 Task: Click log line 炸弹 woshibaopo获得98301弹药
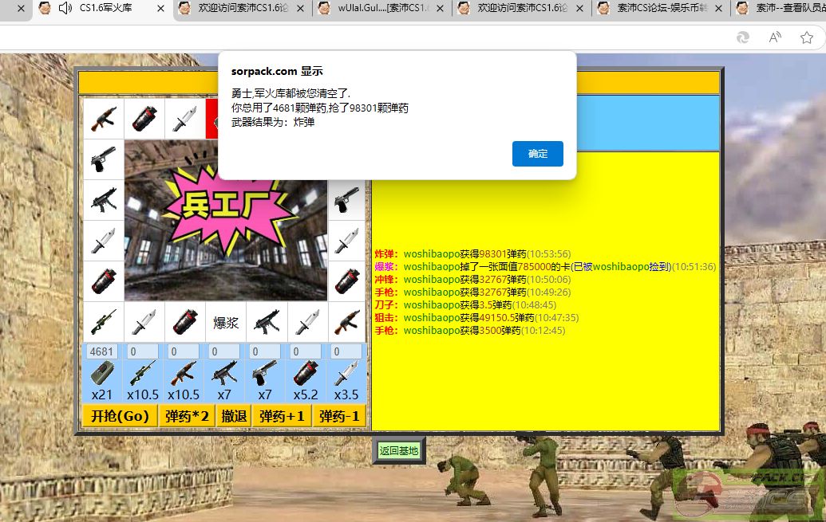click(472, 253)
